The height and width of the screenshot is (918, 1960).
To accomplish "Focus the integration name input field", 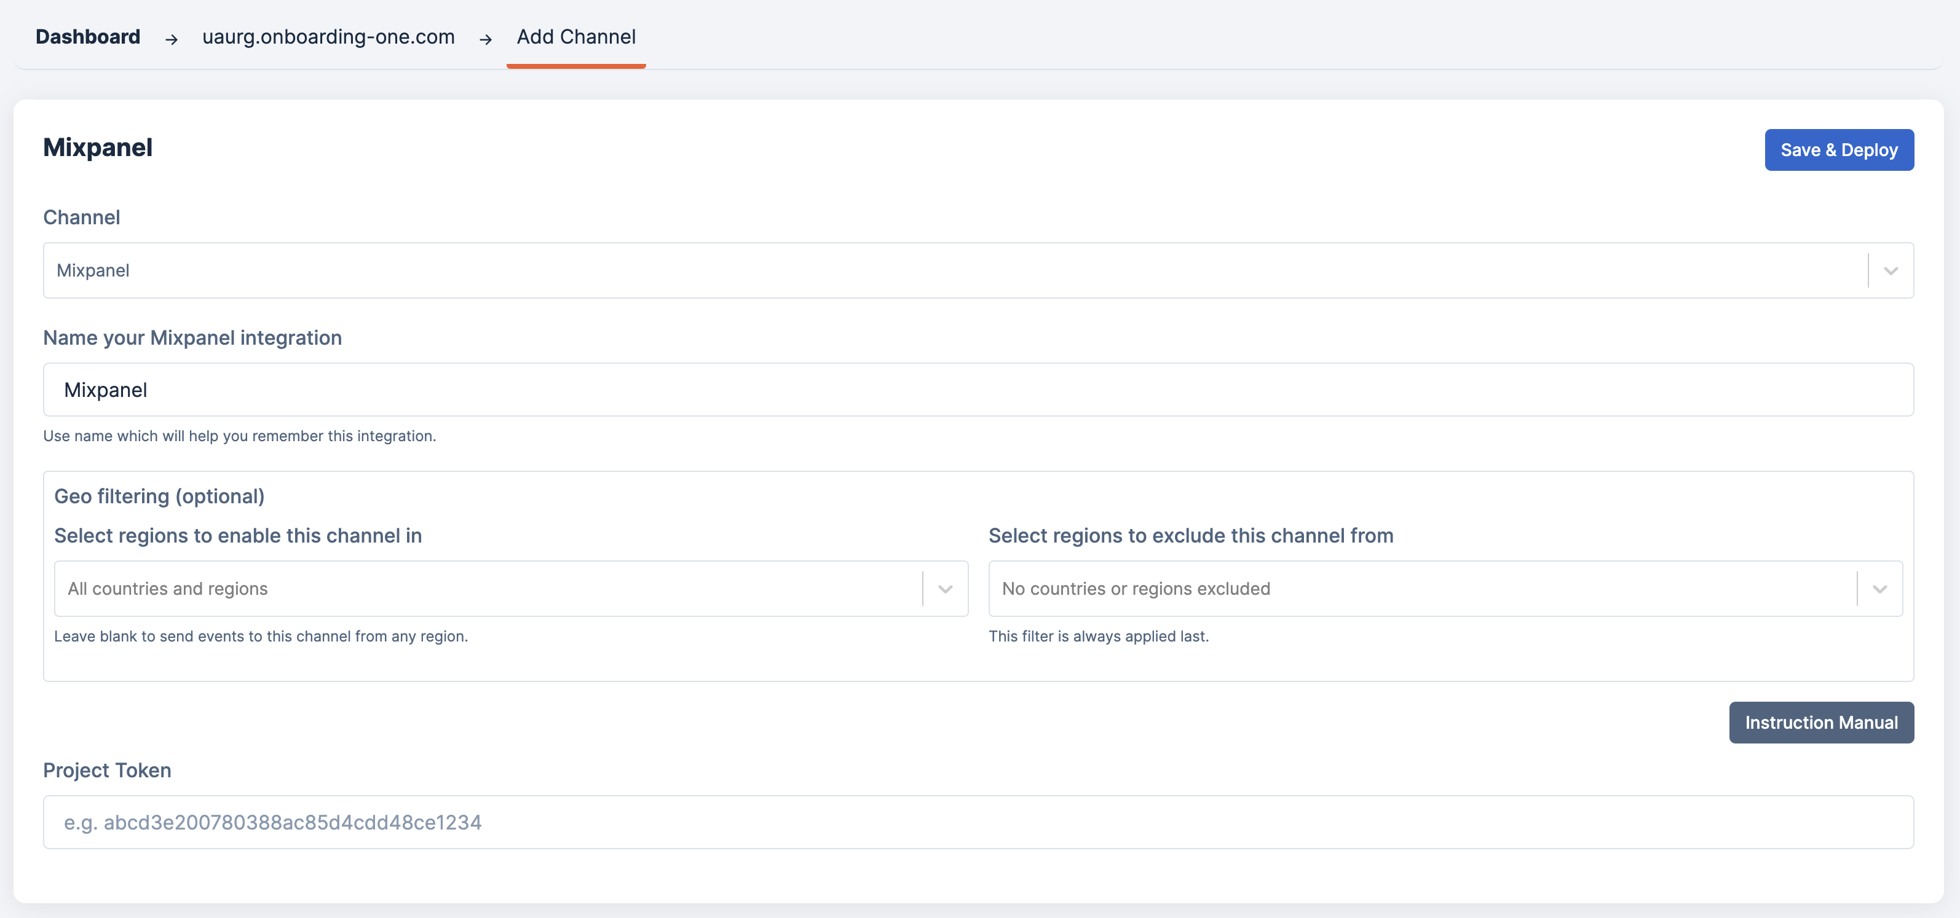I will [978, 390].
